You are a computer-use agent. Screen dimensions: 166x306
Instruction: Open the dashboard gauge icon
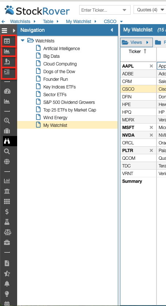[x=7, y=91]
